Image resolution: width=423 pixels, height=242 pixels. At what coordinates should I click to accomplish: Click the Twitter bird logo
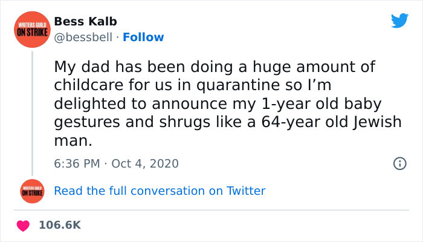(x=399, y=21)
